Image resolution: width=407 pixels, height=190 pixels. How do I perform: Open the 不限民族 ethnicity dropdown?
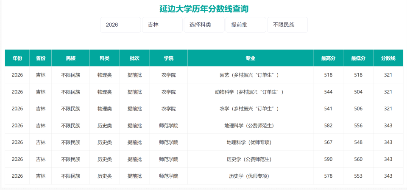coord(287,25)
